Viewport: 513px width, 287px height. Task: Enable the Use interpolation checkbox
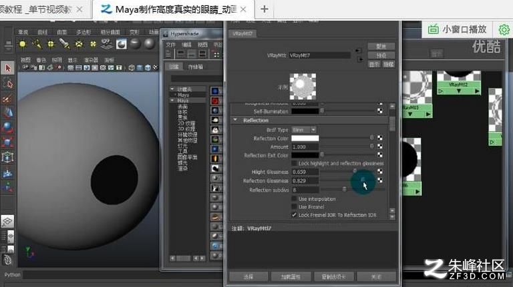coord(294,198)
